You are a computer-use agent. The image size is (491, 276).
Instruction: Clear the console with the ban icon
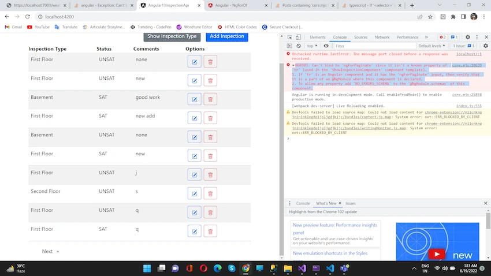click(x=299, y=46)
